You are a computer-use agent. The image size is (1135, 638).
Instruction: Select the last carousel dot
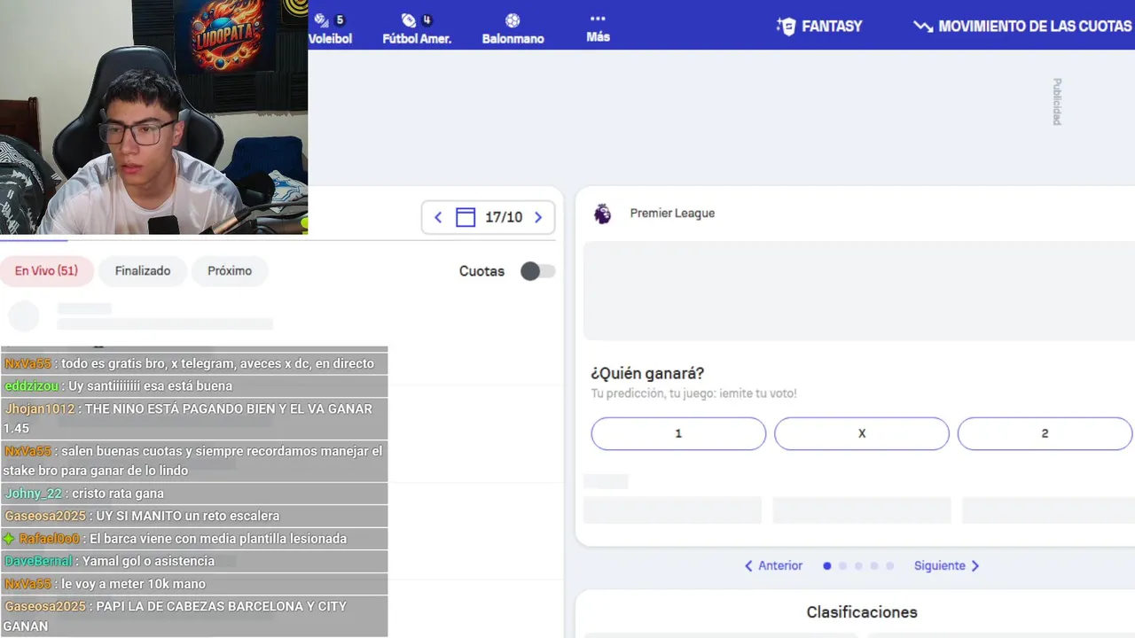889,565
